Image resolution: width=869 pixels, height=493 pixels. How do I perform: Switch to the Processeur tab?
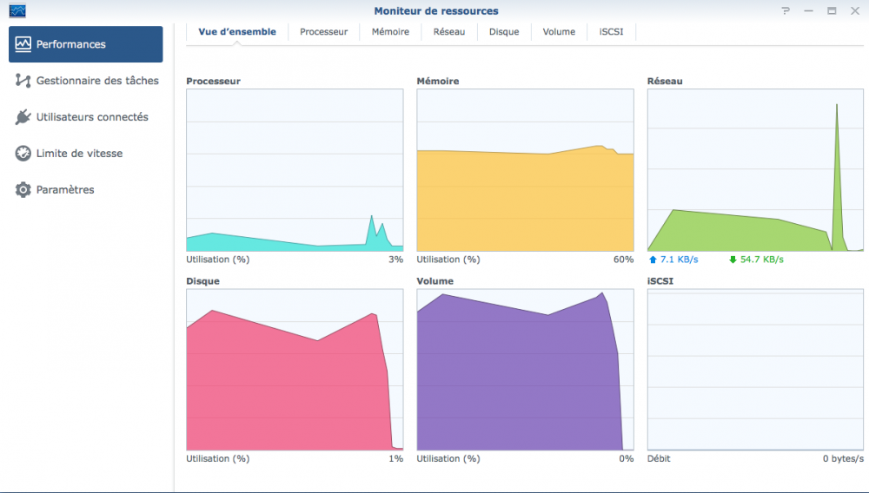point(323,31)
